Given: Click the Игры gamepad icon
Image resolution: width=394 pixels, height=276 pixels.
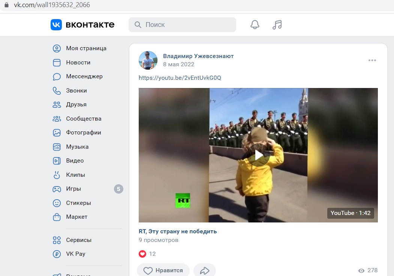Looking at the screenshot, I should [x=57, y=189].
